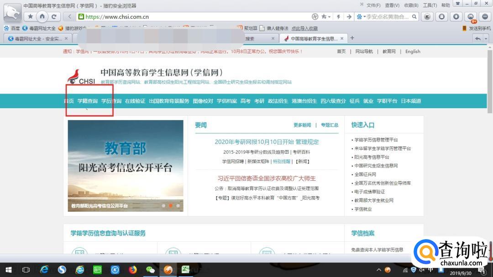Expand the search engine paw dropdown
The height and width of the screenshot is (277, 493).
[x=364, y=17]
